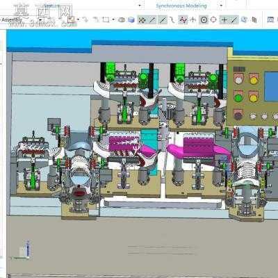Open the dropdown arrow beside rectangle selection

pyautogui.click(x=113, y=19)
